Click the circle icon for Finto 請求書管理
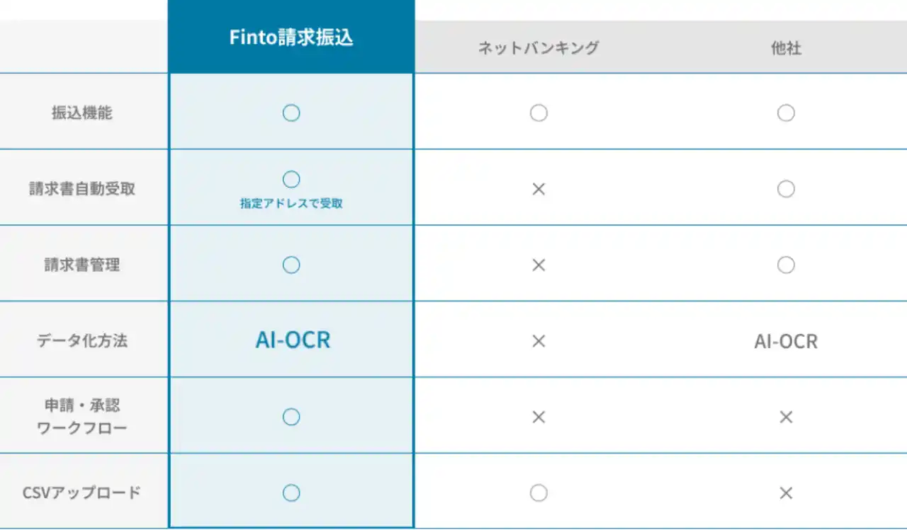This screenshot has height=530, width=907. [291, 265]
